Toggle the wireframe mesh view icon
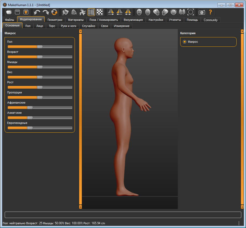Viewport: 246px width, 228px height. tap(74, 12)
